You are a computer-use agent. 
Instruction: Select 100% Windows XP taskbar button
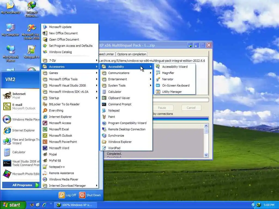pyautogui.click(x=76, y=205)
